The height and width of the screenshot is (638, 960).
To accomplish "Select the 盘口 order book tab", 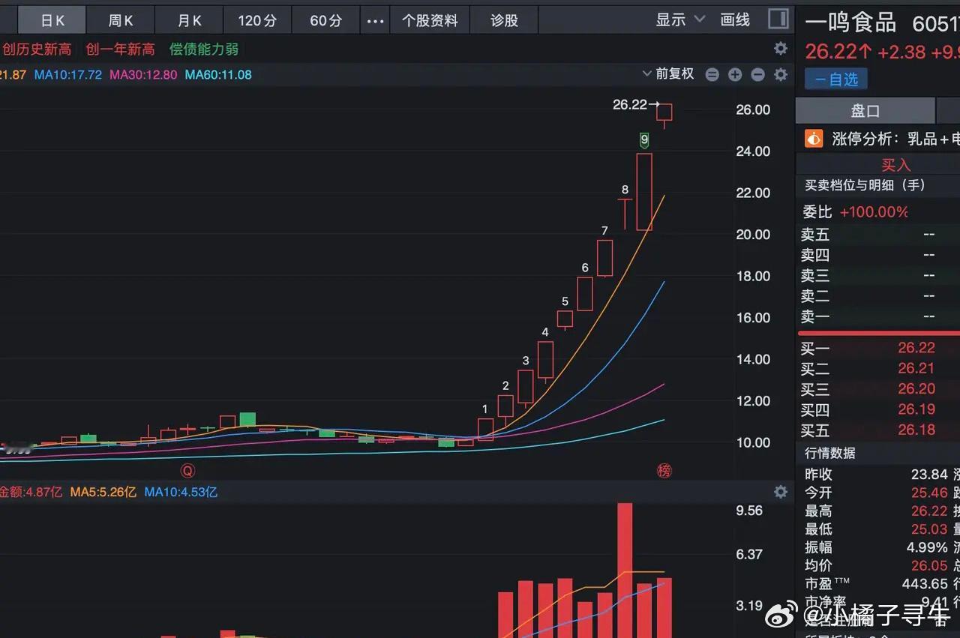I will pos(865,111).
